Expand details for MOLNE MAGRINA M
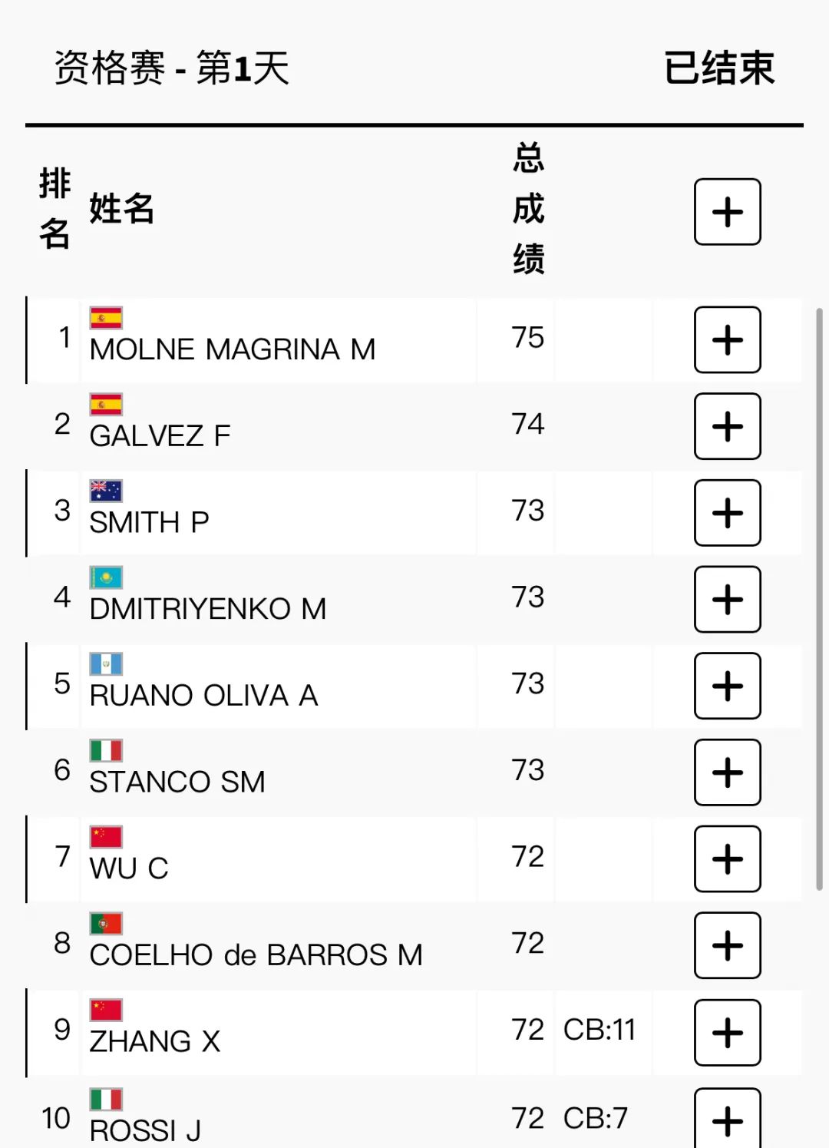 click(727, 339)
